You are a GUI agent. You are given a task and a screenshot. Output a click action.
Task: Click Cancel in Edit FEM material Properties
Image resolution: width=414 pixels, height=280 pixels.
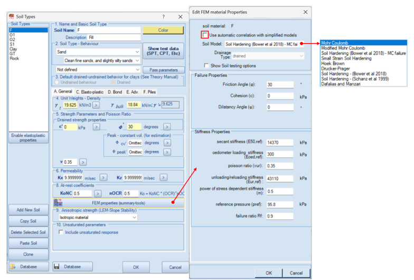pyautogui.click(x=296, y=273)
